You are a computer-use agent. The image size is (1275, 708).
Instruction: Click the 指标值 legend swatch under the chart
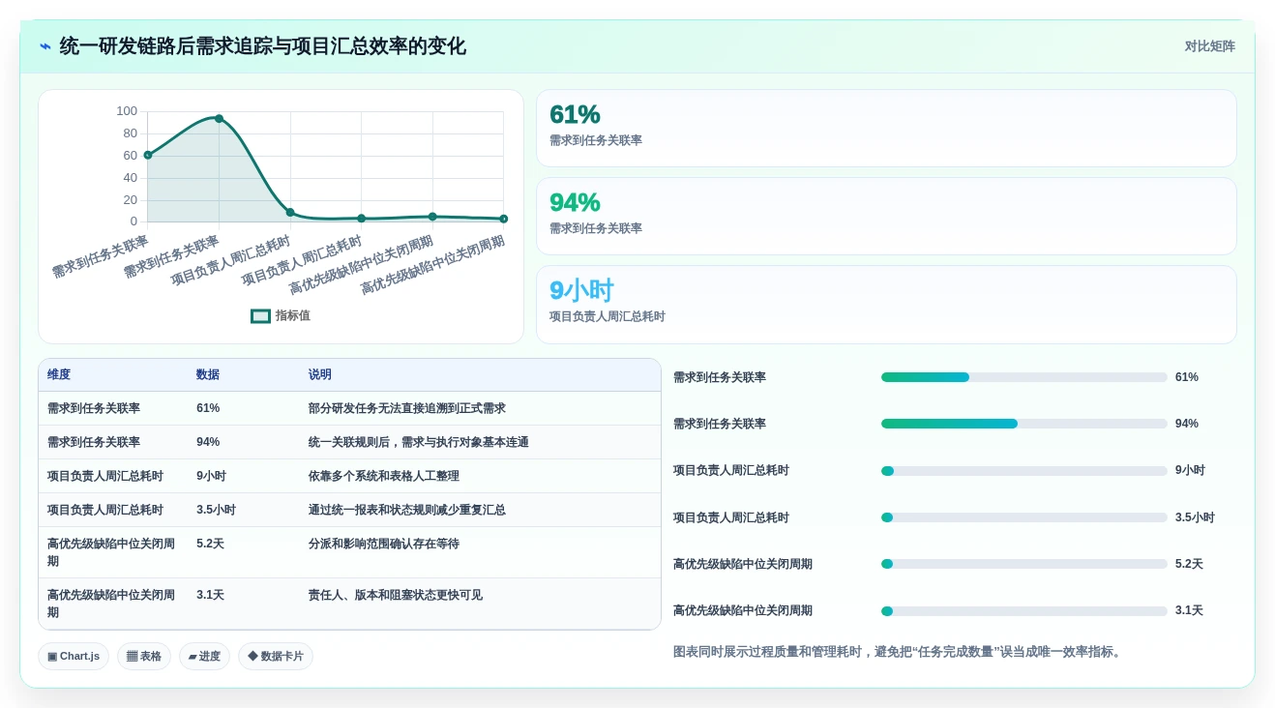(260, 316)
